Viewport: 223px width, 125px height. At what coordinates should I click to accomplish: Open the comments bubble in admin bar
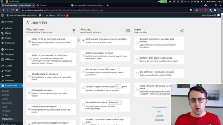(x=40, y=15)
